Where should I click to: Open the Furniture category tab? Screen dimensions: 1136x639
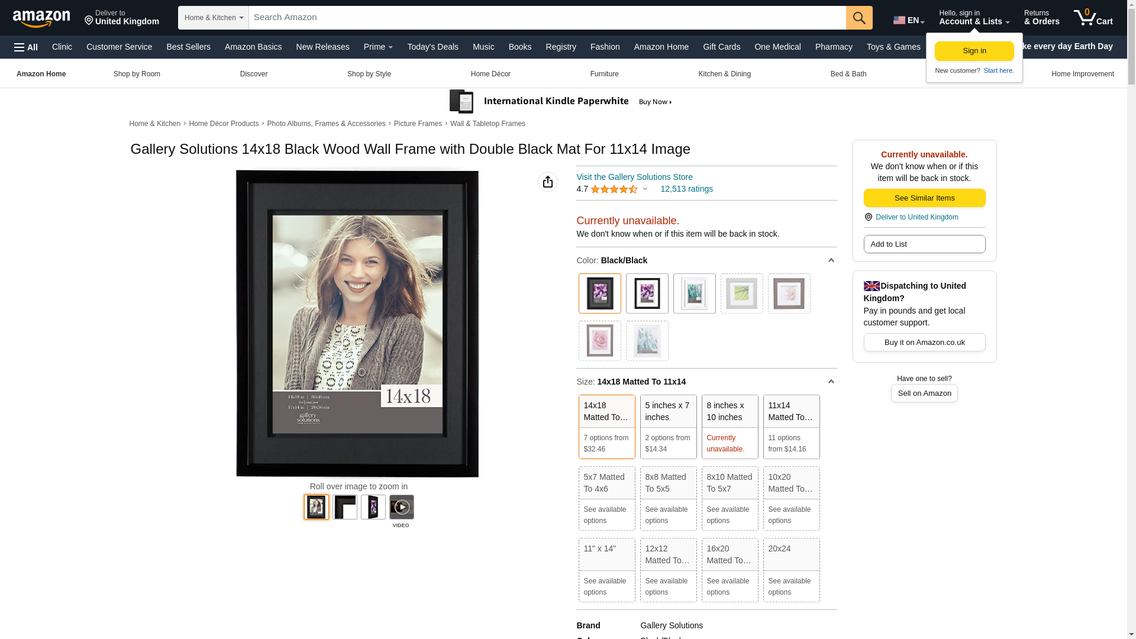[x=604, y=74]
